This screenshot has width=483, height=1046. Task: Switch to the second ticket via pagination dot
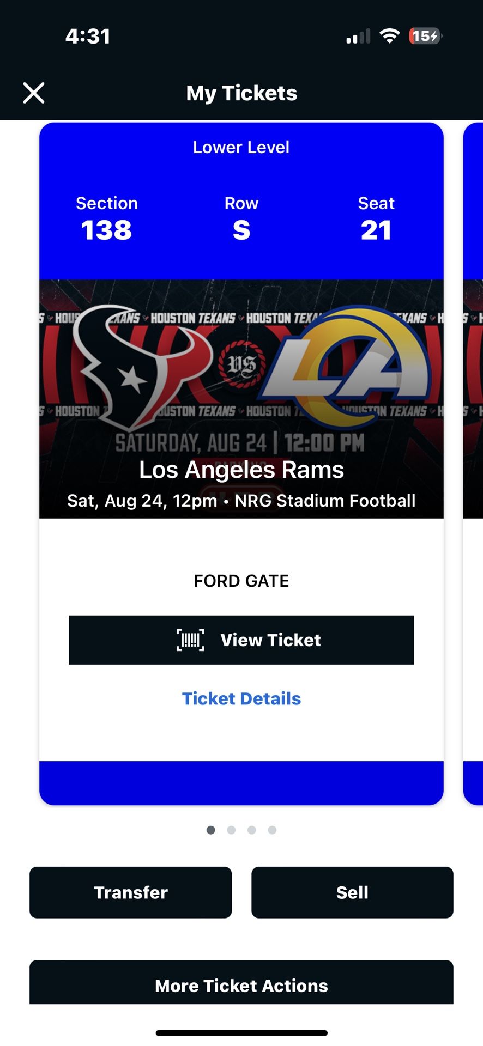(231, 830)
